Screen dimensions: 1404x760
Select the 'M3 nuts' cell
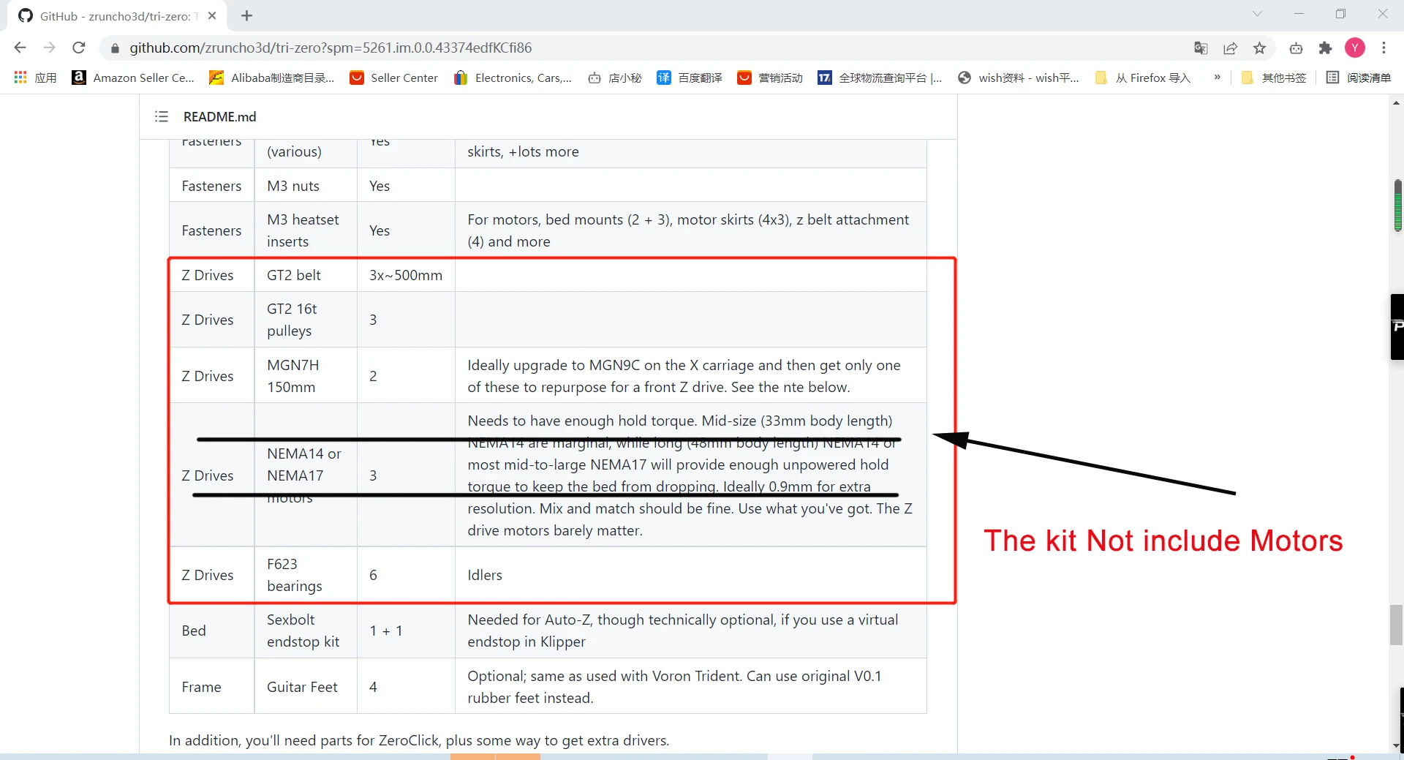click(x=306, y=186)
